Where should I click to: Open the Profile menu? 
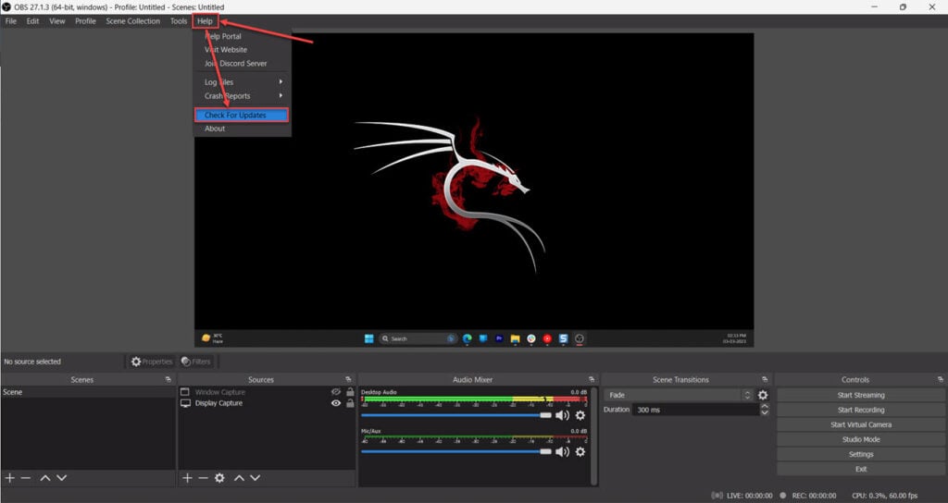click(x=85, y=21)
